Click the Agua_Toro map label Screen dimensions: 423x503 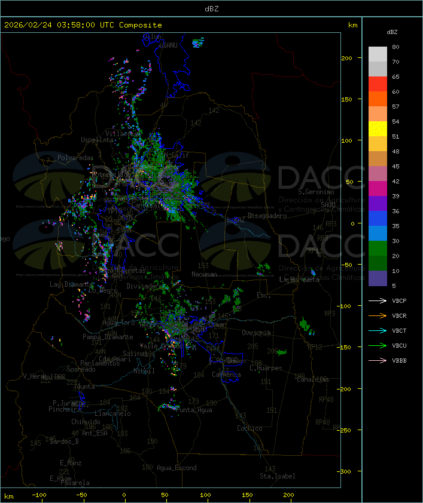click(118, 323)
